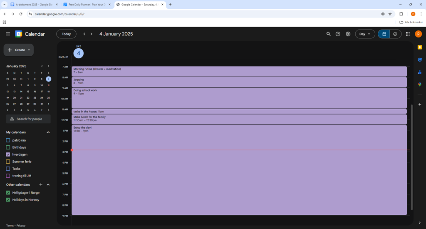Click the search magnifier icon

[x=328, y=34]
